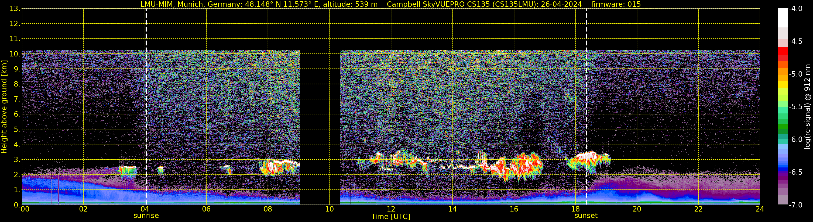
Task: Click the y-axis tick label '2.'
Action: click(17, 174)
